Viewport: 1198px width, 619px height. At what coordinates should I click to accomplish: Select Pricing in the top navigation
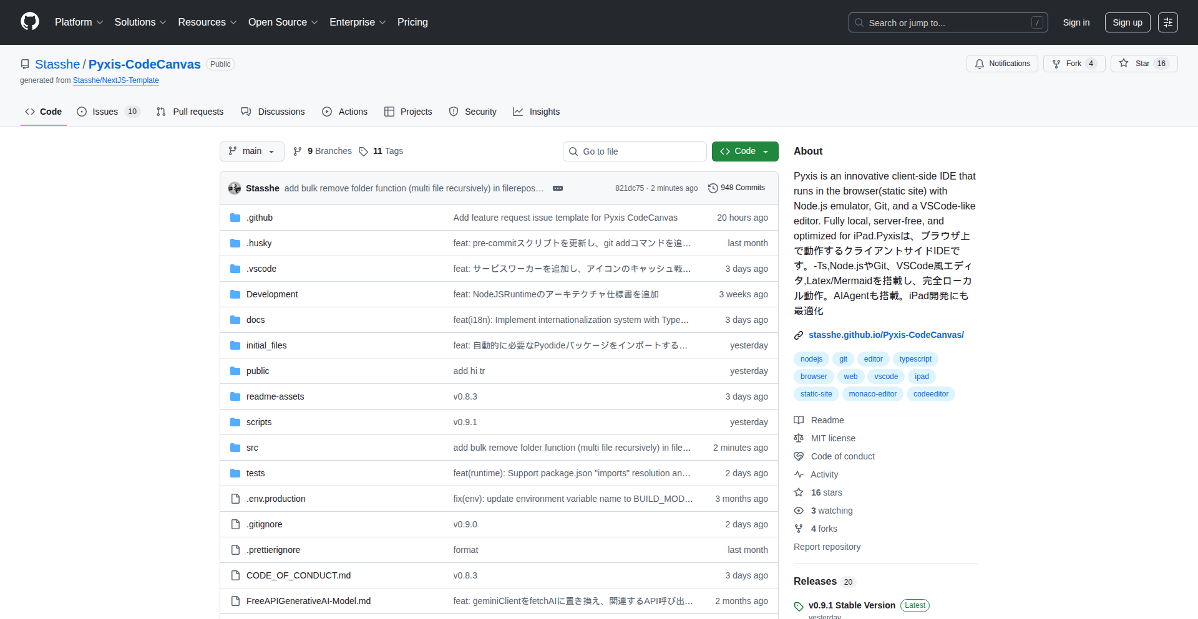point(412,22)
